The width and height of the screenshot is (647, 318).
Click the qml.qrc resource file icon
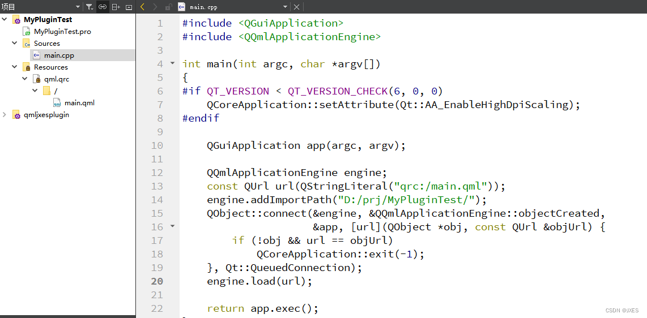(37, 79)
